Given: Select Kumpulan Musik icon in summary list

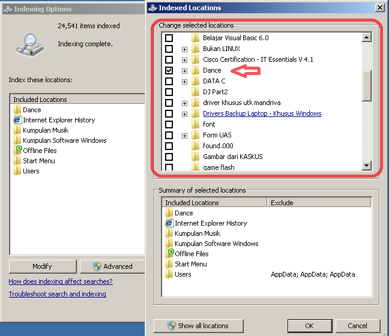Looking at the screenshot, I should coord(169,233).
